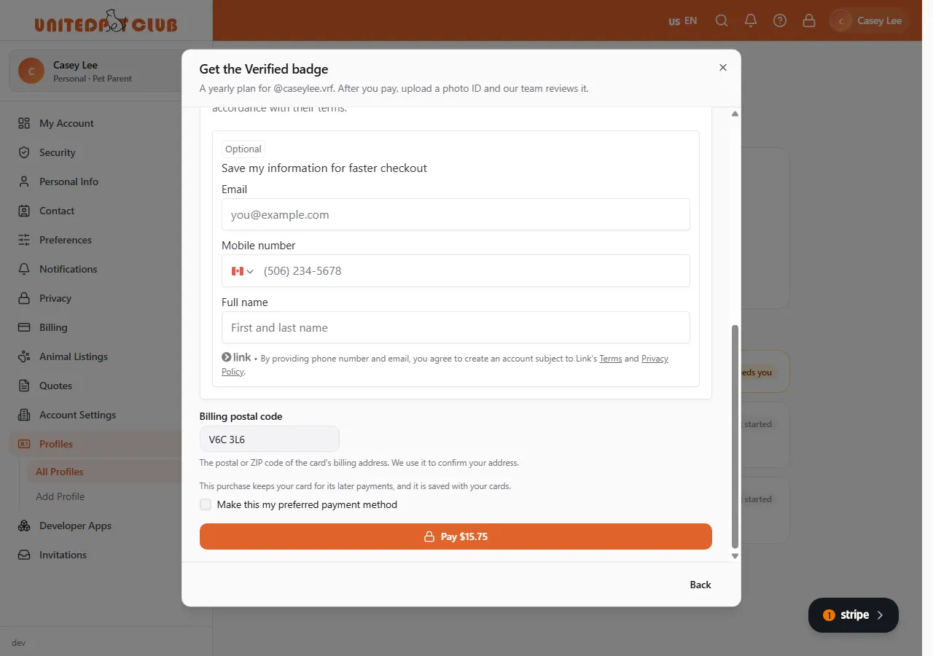Viewport: 933px width, 656px height.
Task: Open the country flag phone code dropdown
Action: pyautogui.click(x=242, y=271)
